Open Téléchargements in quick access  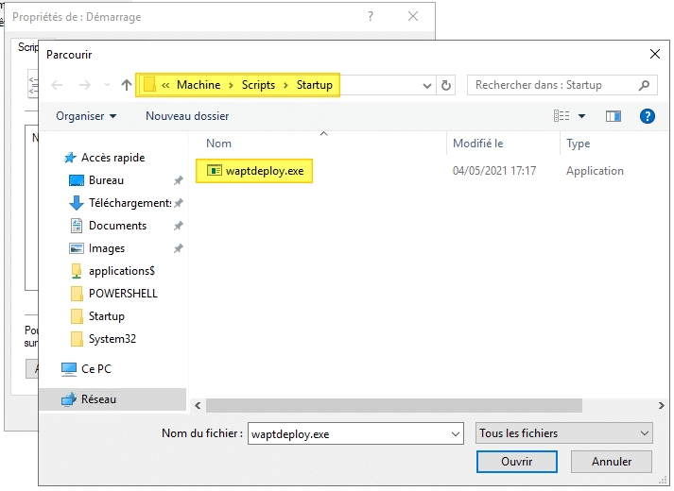[130, 203]
